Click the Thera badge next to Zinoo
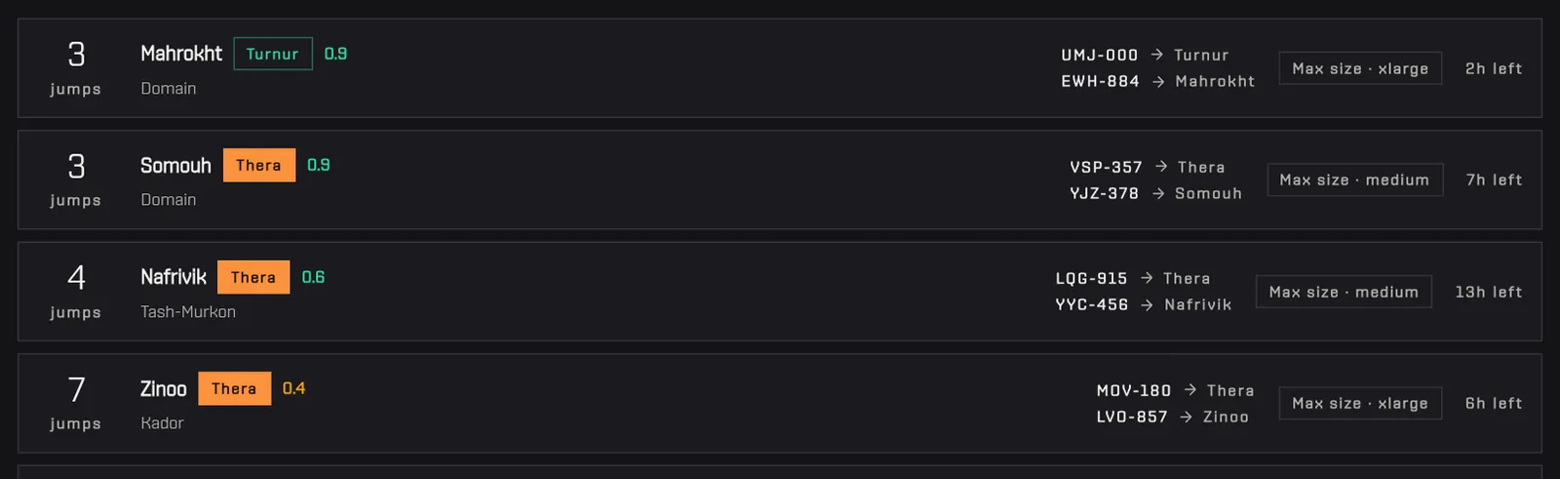Viewport: 1560px width, 479px height. [x=234, y=388]
